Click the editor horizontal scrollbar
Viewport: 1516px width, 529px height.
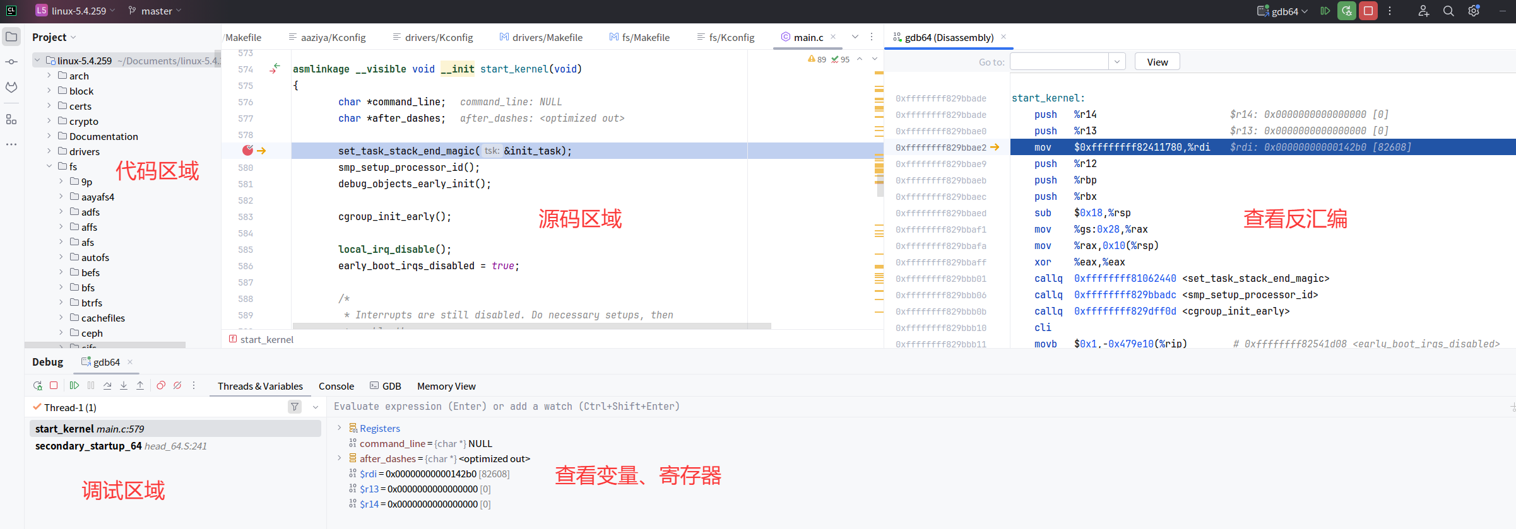tap(532, 326)
